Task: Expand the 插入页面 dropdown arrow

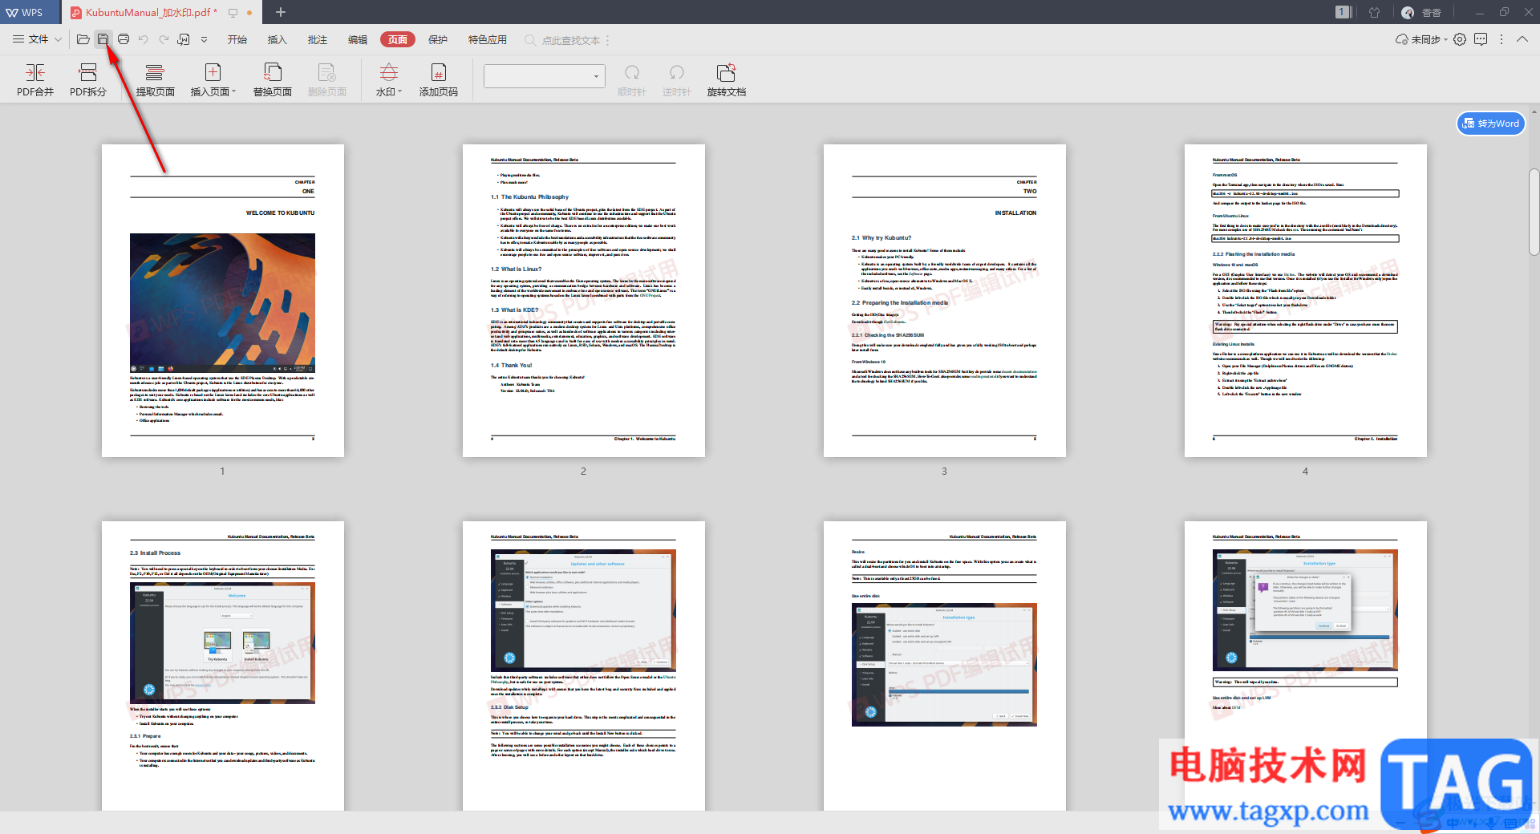Action: [x=233, y=91]
